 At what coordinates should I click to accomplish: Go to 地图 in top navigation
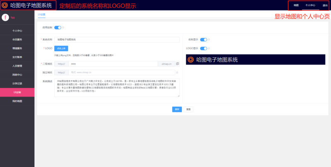point(296,5)
